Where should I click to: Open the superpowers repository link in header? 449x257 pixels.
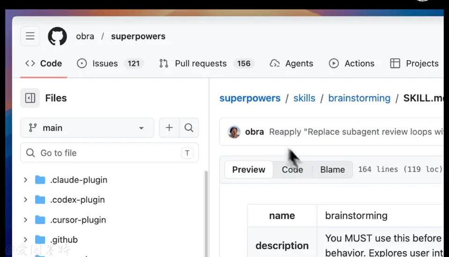[x=138, y=36]
